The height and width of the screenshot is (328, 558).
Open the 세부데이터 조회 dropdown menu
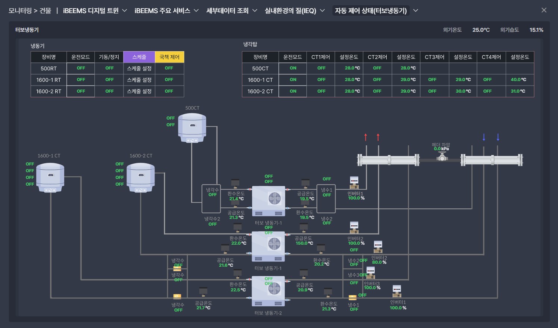click(231, 11)
